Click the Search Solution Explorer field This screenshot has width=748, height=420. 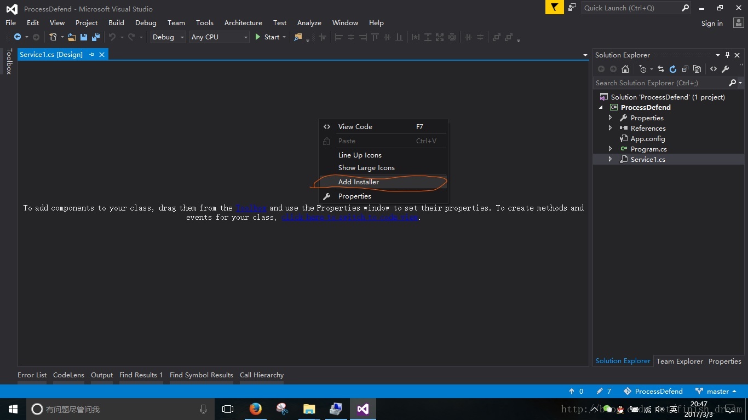(x=661, y=83)
